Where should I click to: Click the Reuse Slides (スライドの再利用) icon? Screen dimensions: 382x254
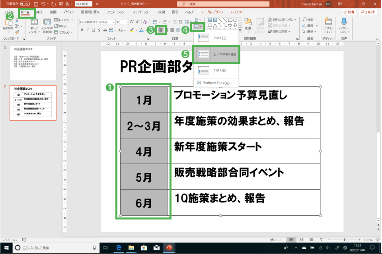(x=47, y=22)
